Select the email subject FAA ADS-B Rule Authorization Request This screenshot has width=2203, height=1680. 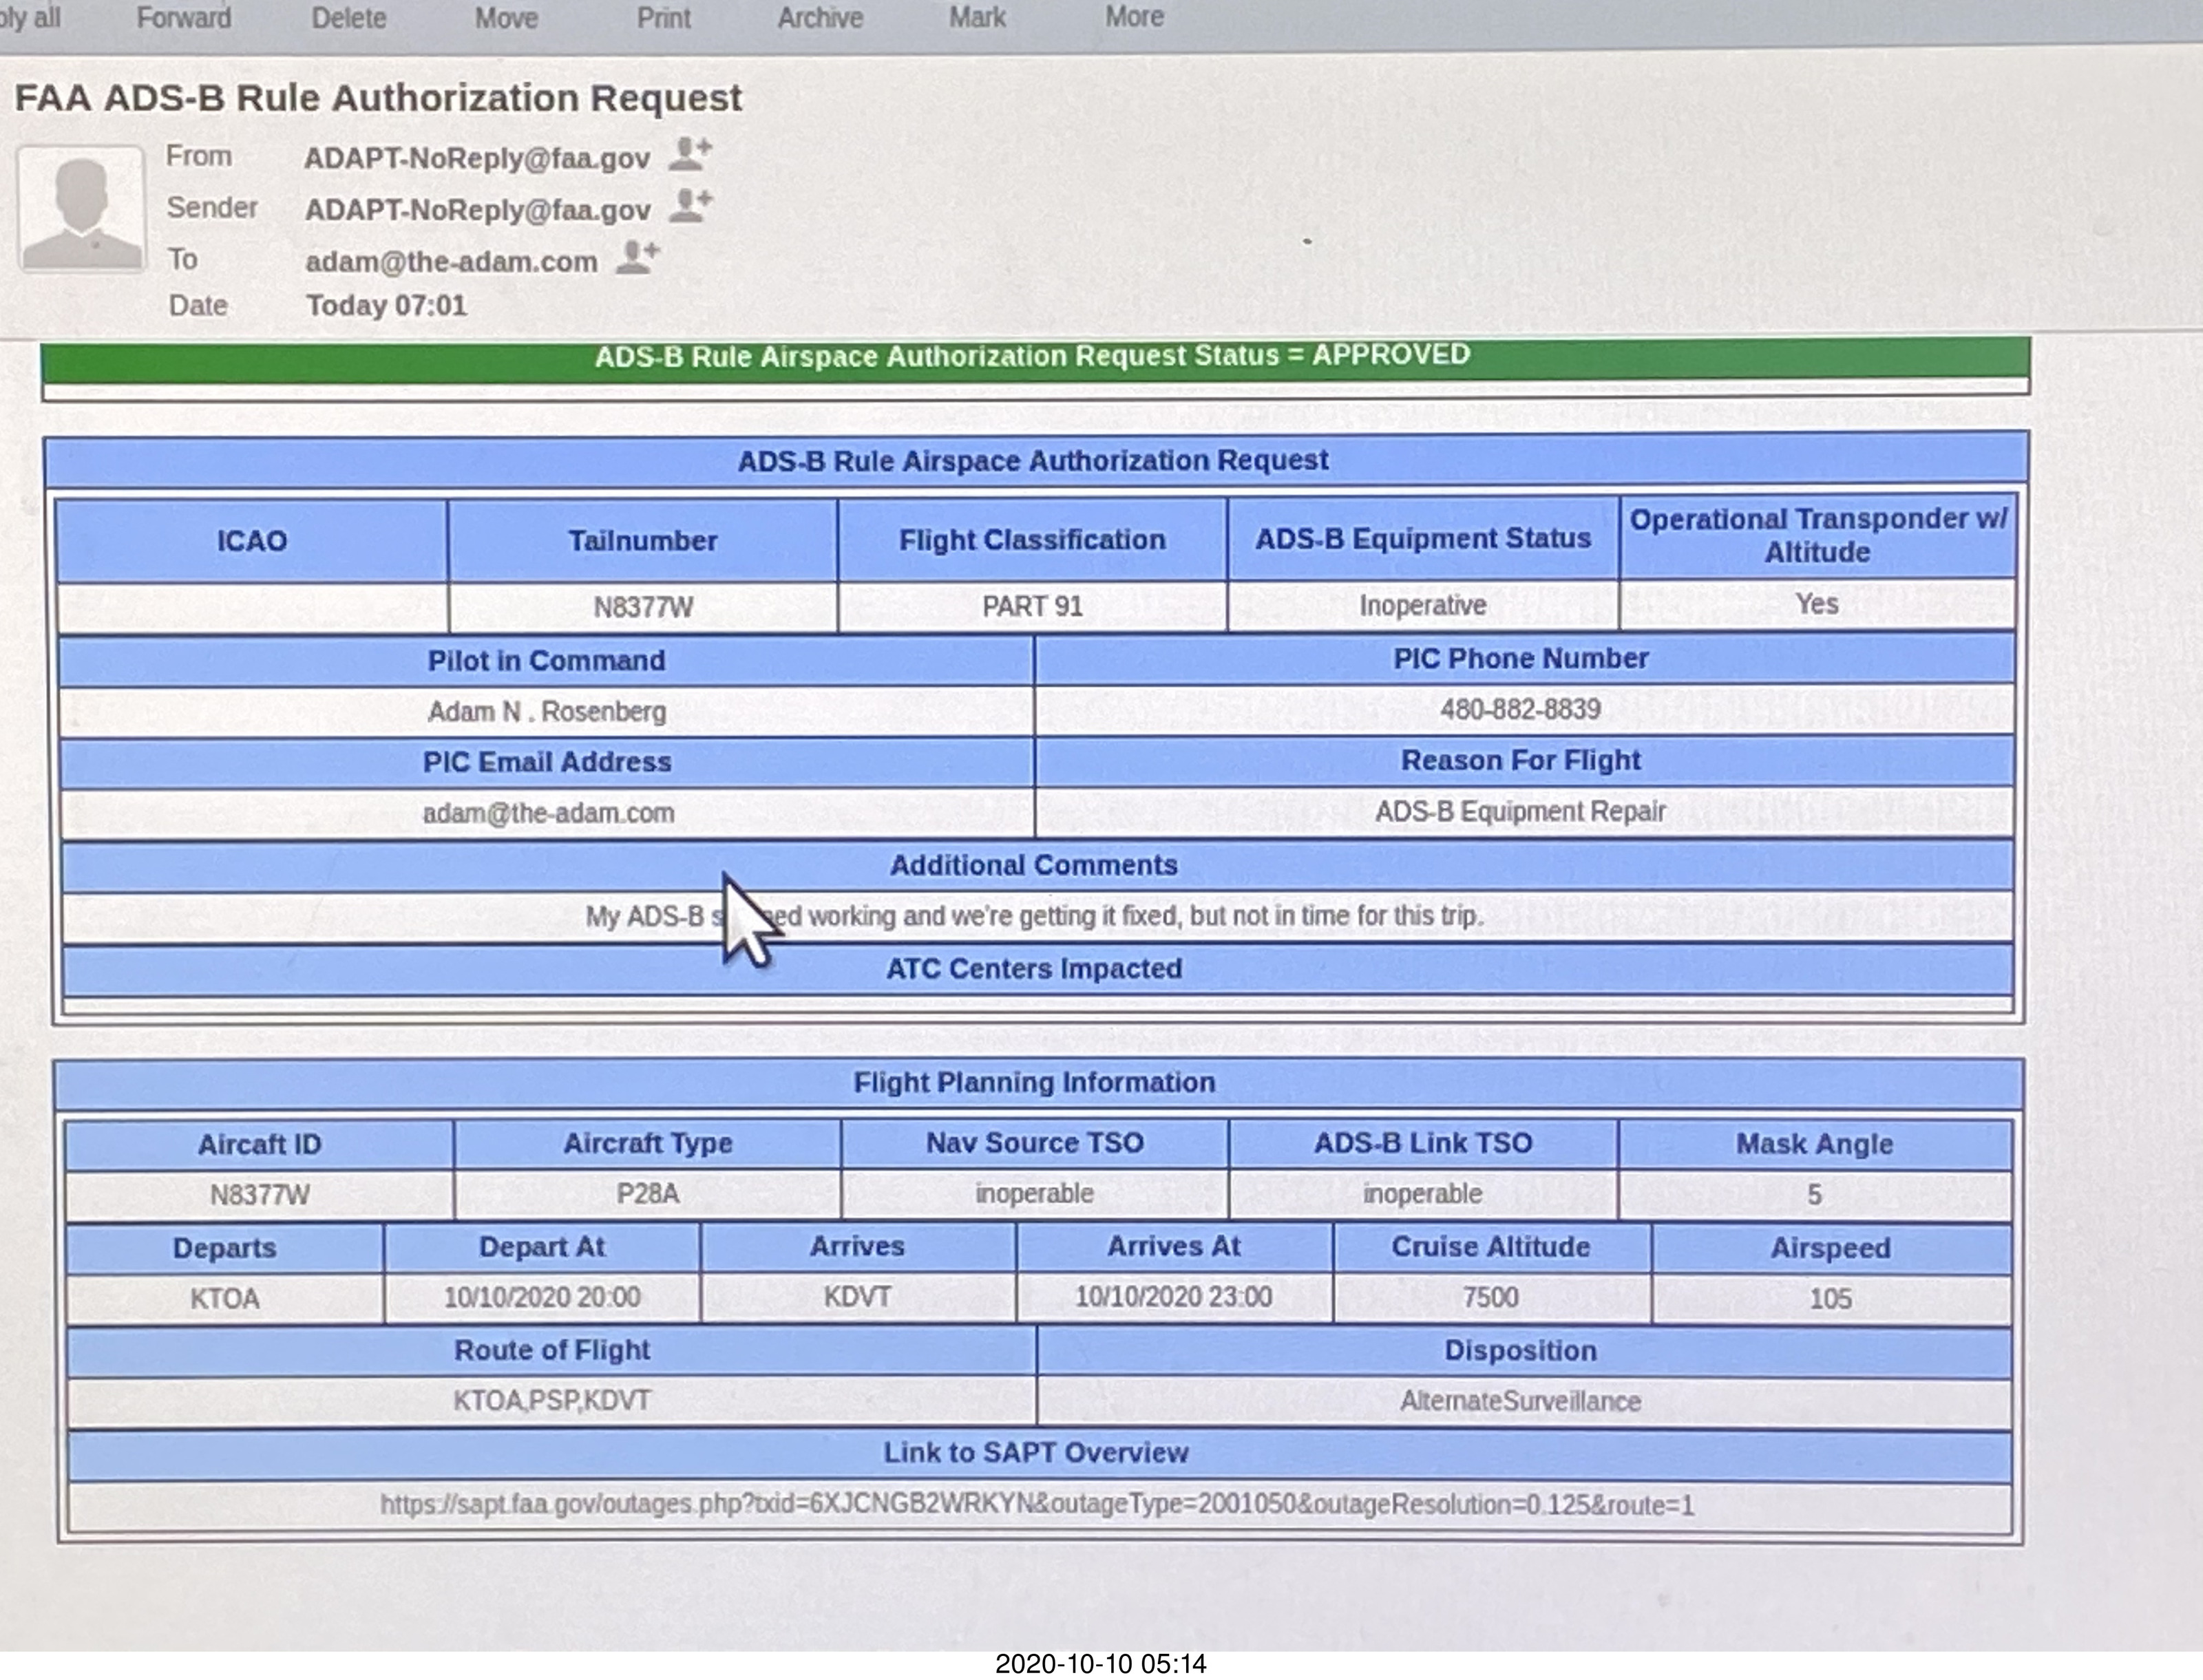(x=378, y=98)
